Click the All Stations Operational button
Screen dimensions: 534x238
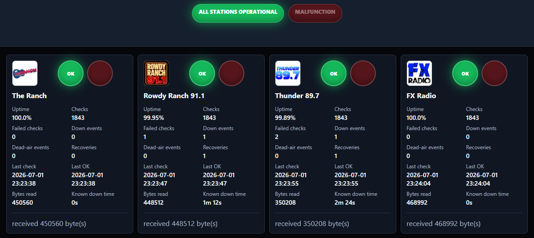click(x=238, y=13)
